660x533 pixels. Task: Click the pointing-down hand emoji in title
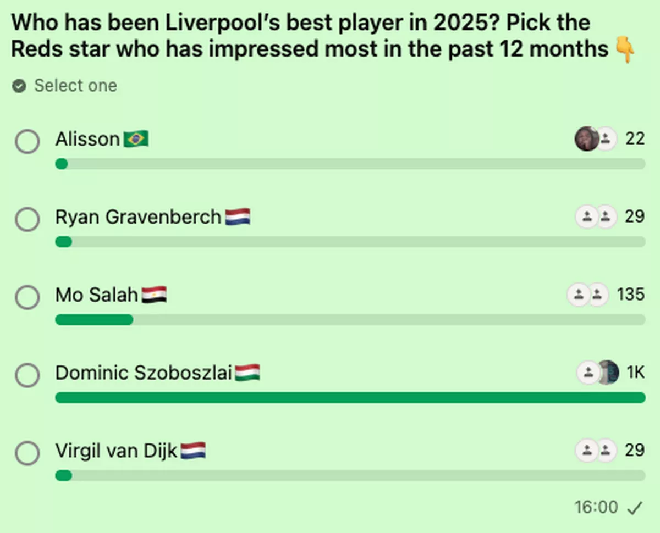tap(625, 51)
